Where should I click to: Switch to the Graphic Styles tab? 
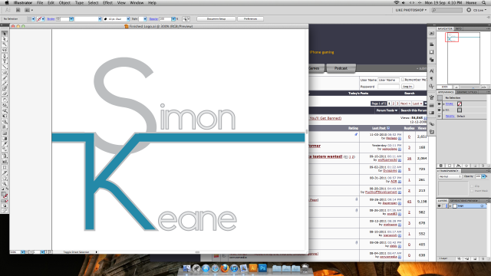point(466,92)
